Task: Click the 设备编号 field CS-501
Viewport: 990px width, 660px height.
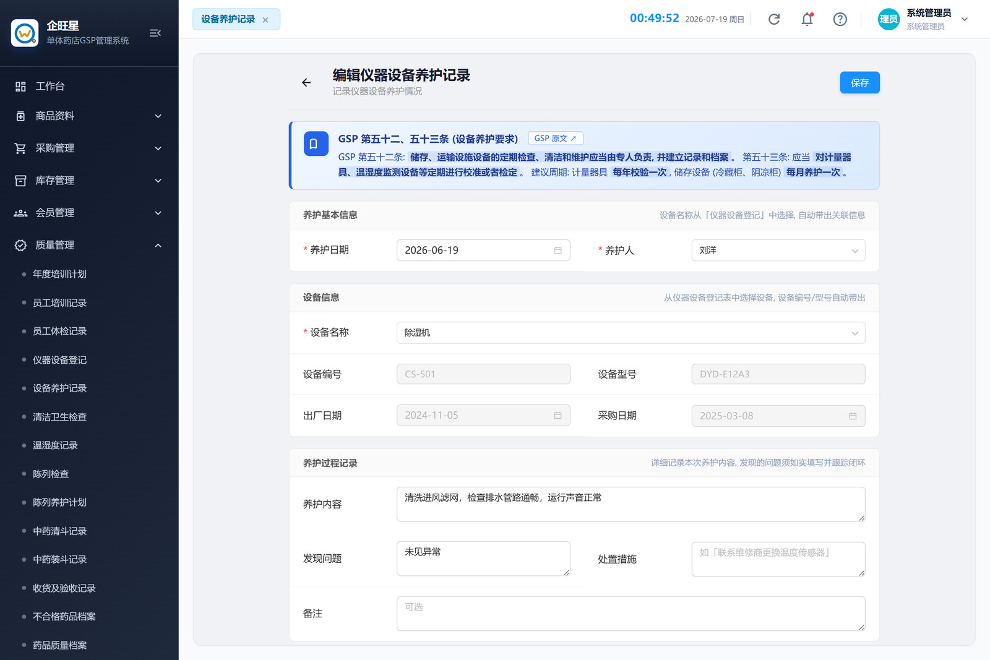Action: pyautogui.click(x=483, y=374)
